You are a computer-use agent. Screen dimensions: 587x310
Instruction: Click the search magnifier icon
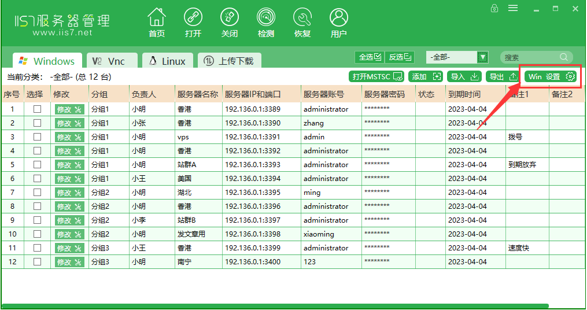[564, 57]
